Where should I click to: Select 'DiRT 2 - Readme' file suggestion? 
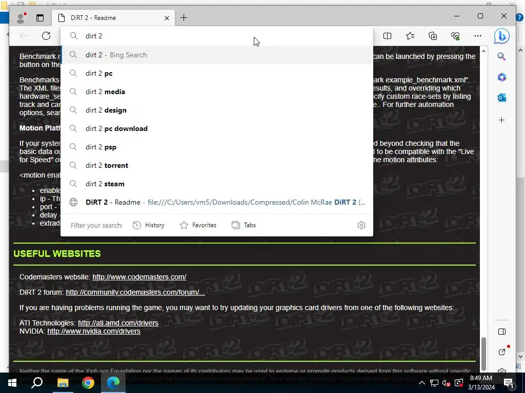click(217, 202)
